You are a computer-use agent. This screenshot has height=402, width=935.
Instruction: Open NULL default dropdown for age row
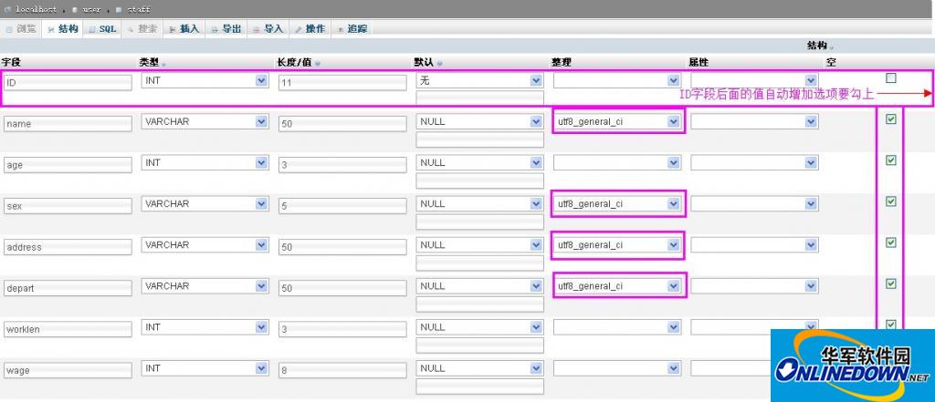click(479, 162)
